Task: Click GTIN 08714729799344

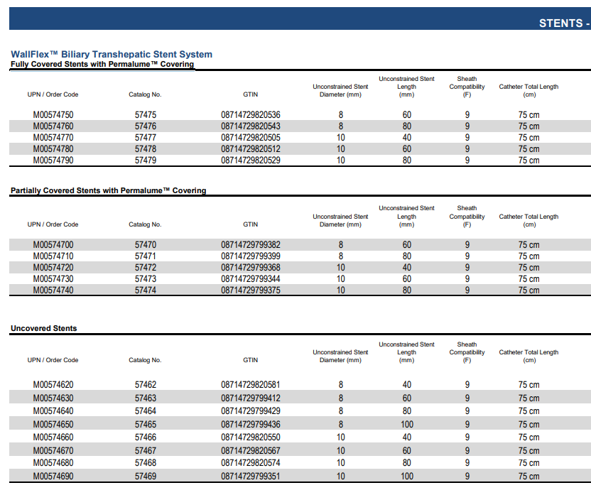Action: click(x=250, y=279)
